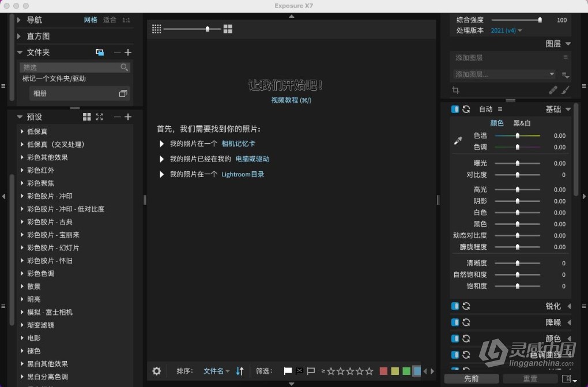
Task: Select the crop tool icon
Action: click(455, 91)
